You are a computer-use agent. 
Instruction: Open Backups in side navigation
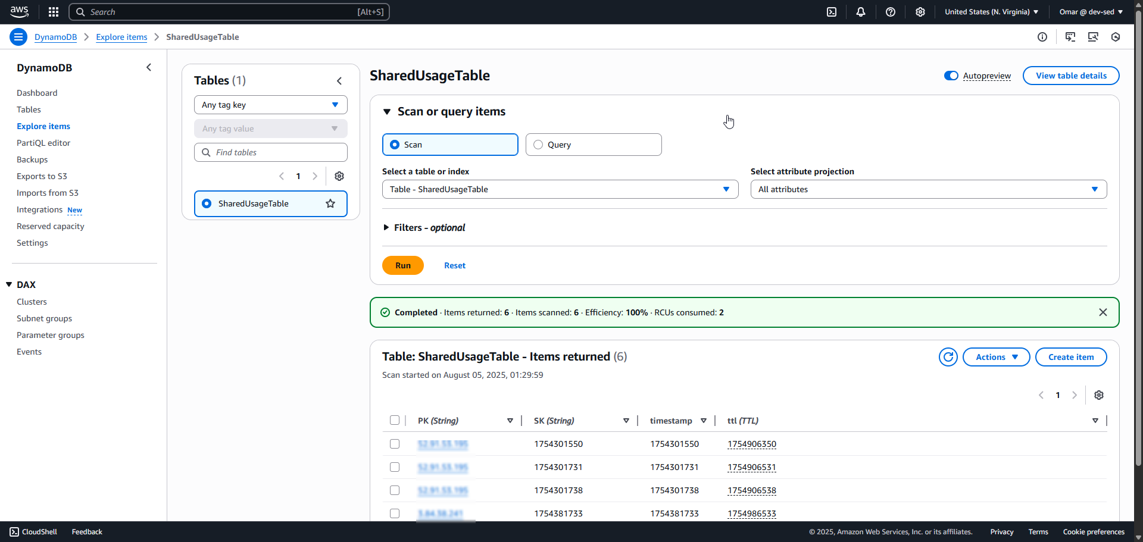pos(32,159)
